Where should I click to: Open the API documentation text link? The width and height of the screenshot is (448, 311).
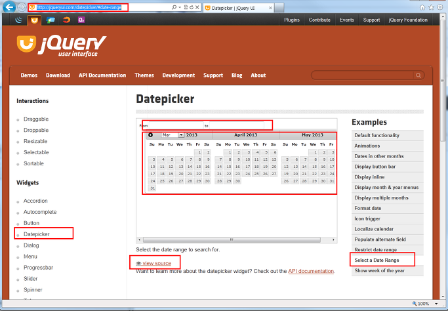pos(311,271)
